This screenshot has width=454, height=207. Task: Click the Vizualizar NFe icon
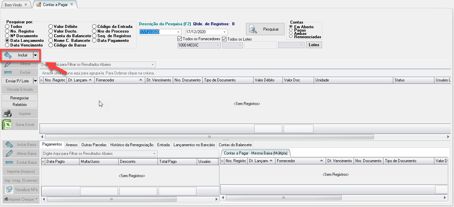click(9, 190)
